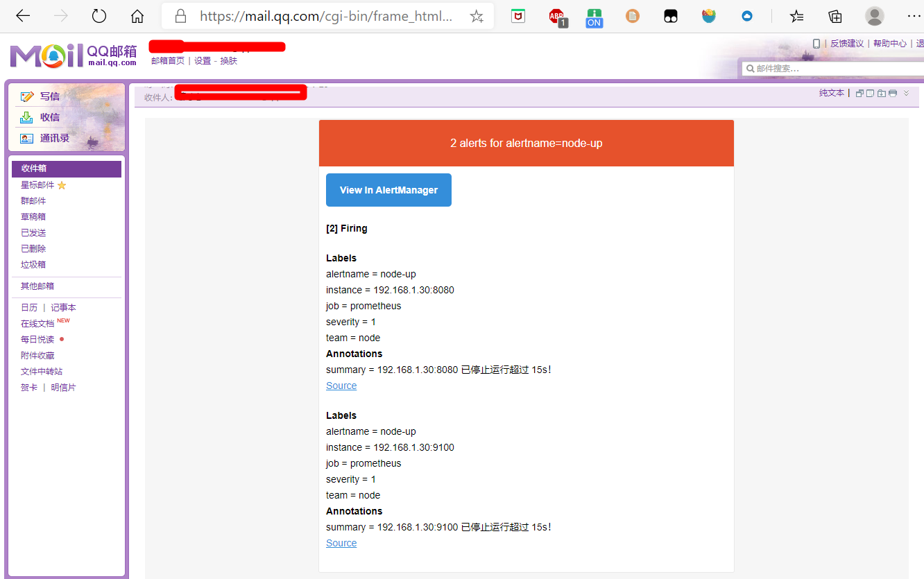
Task: Open the browser Favorites list icon
Action: click(797, 16)
